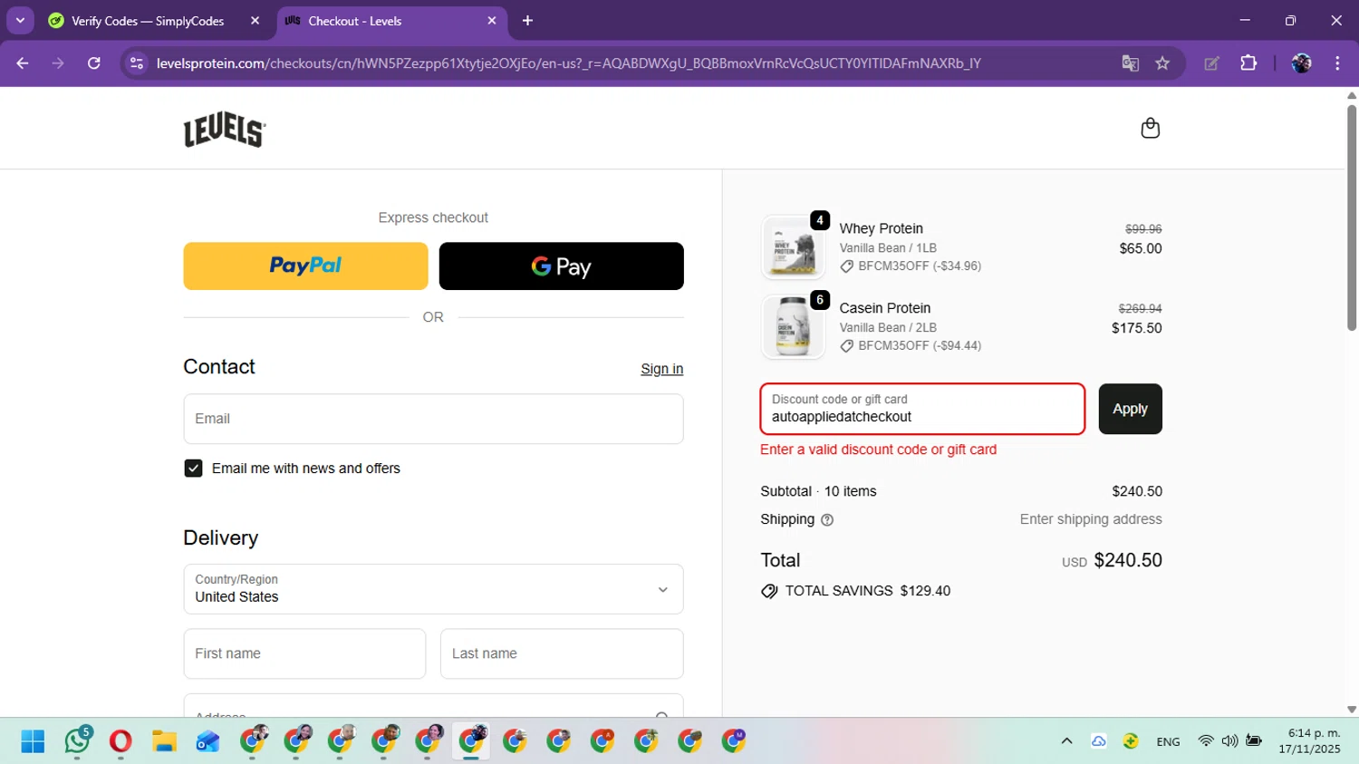The height and width of the screenshot is (764, 1359).
Task: Click the Casein Protein $175.50 price
Action: click(x=1137, y=328)
